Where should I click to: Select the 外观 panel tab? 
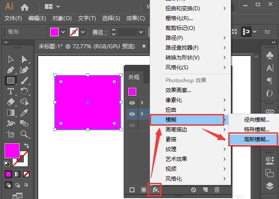click(134, 77)
